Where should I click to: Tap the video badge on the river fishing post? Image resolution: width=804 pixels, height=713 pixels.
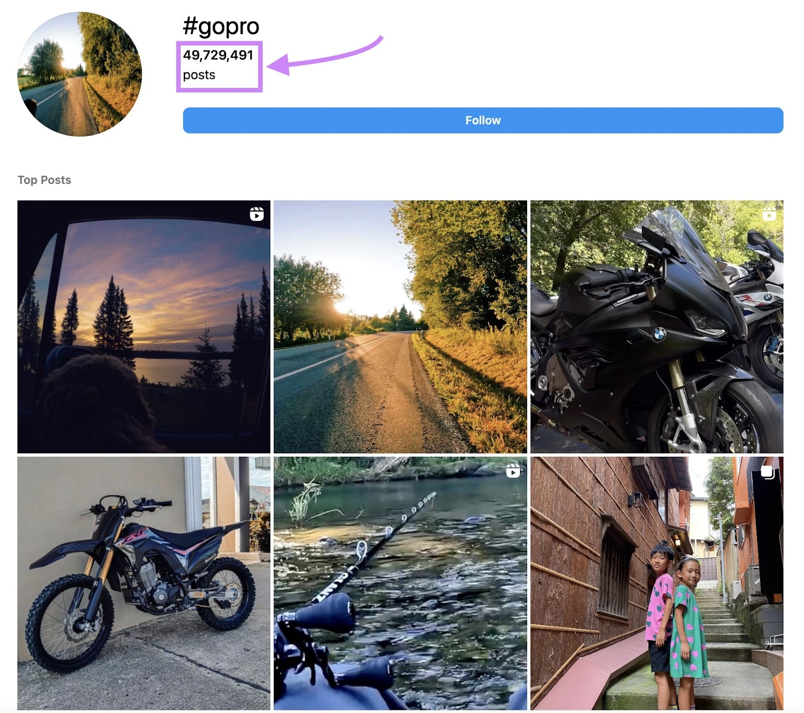point(513,471)
